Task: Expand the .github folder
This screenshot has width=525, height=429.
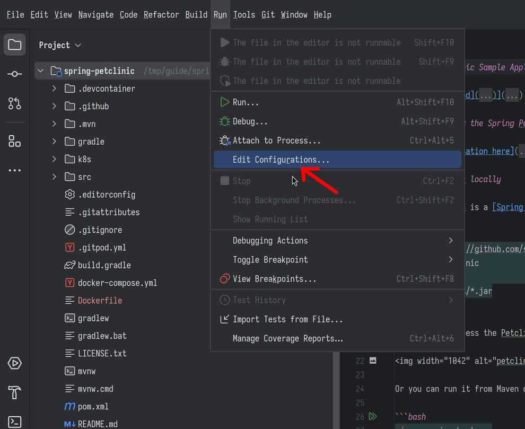Action: (x=54, y=106)
